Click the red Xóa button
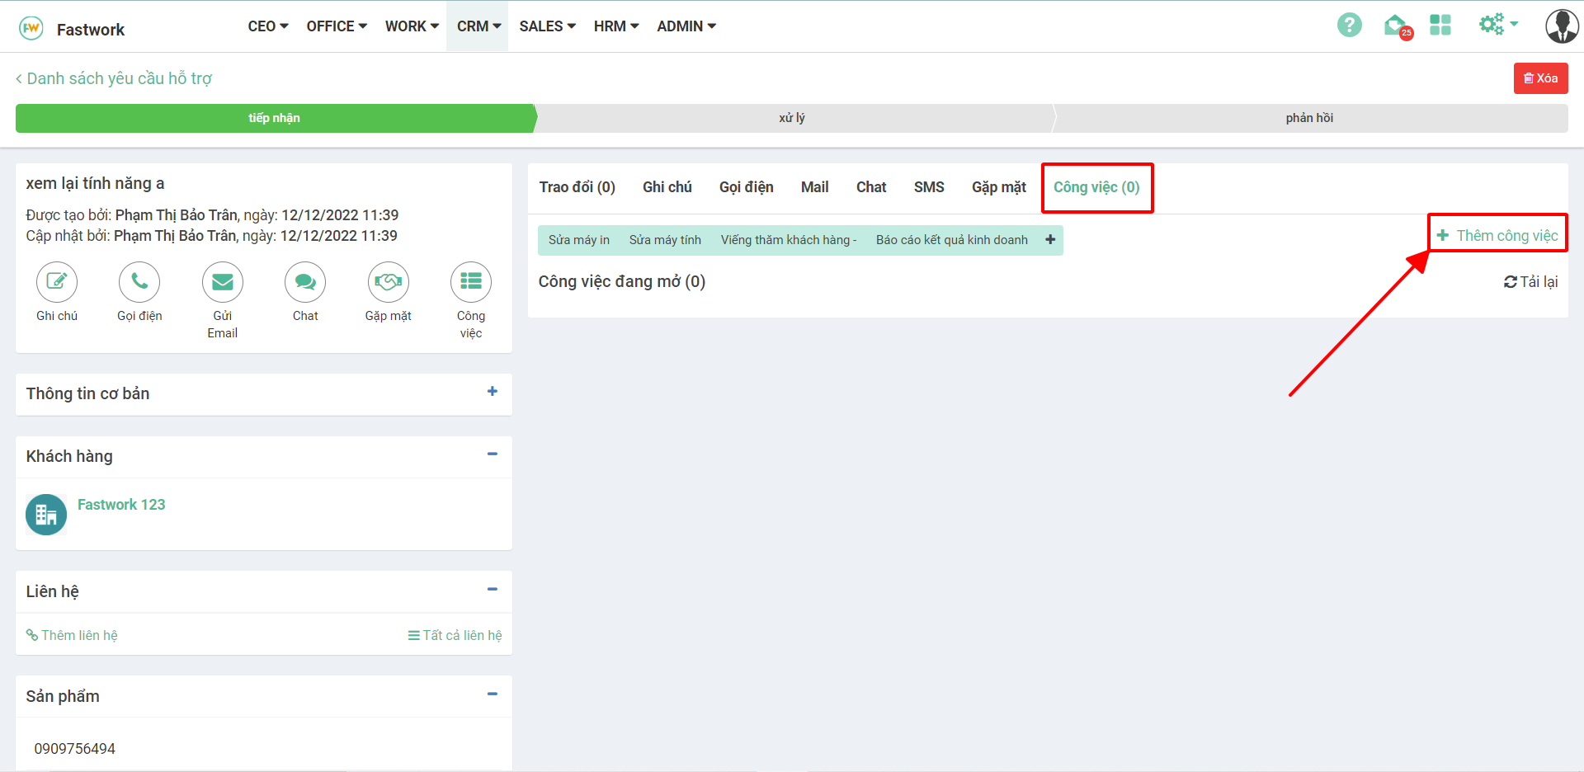The image size is (1584, 772). click(x=1540, y=78)
